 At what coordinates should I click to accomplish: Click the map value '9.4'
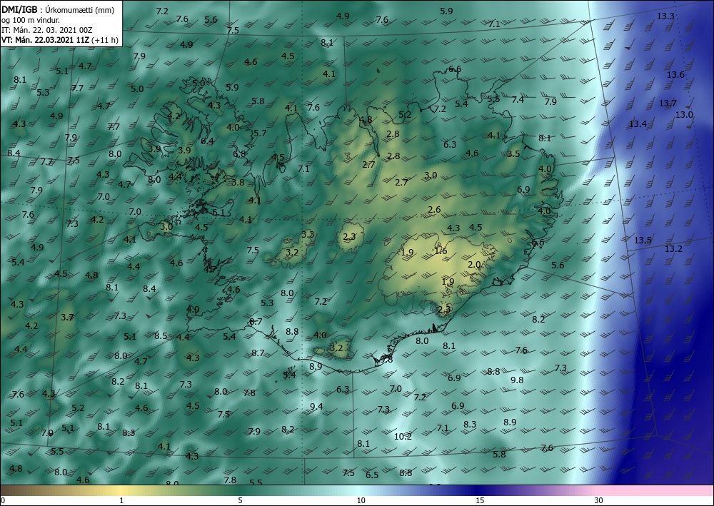(x=316, y=406)
